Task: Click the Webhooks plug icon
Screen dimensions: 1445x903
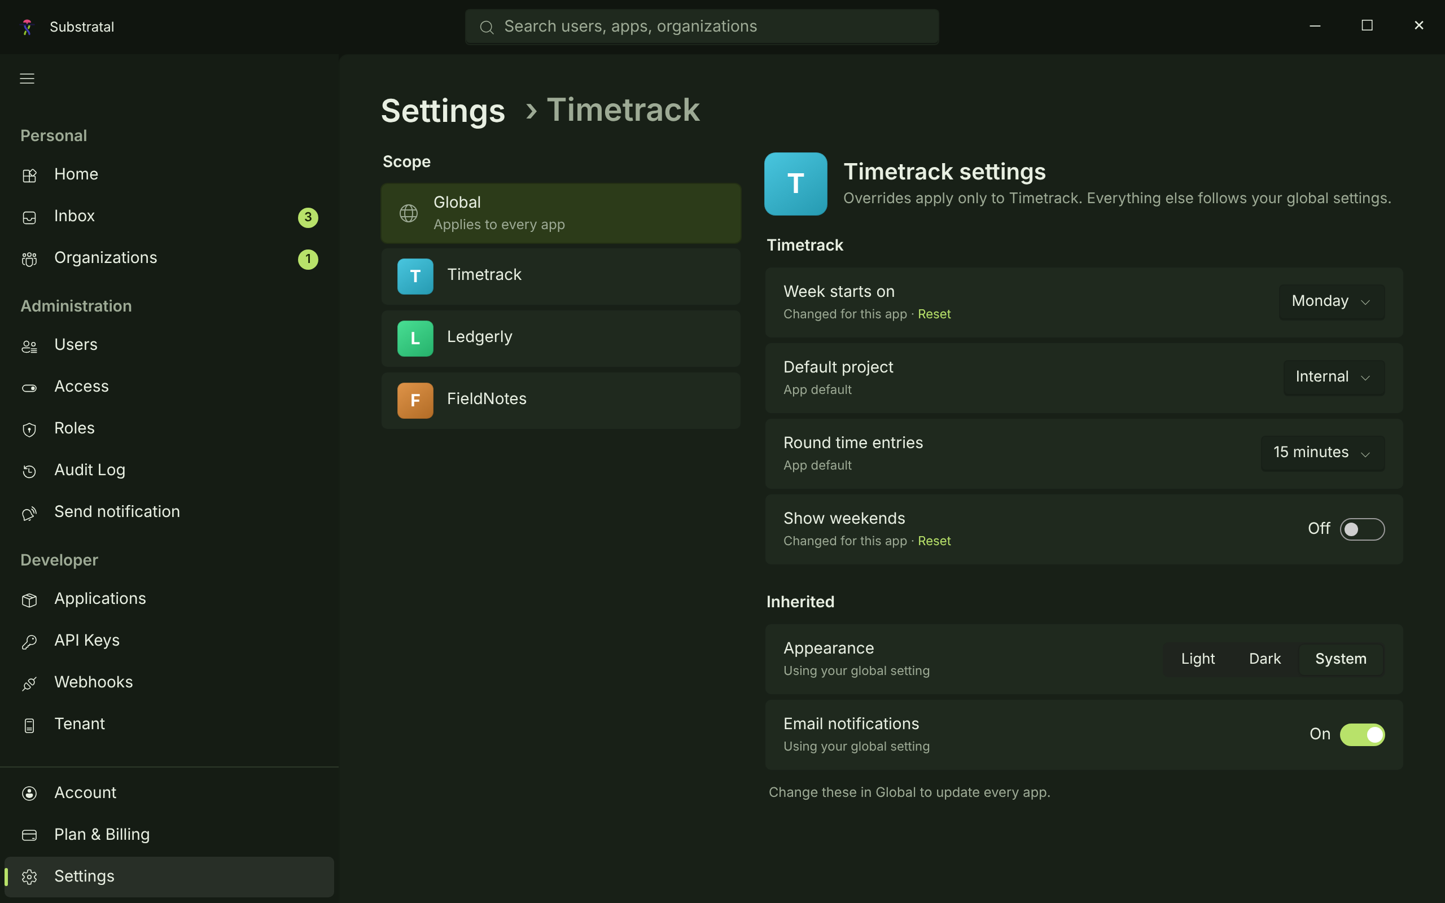Action: click(29, 683)
